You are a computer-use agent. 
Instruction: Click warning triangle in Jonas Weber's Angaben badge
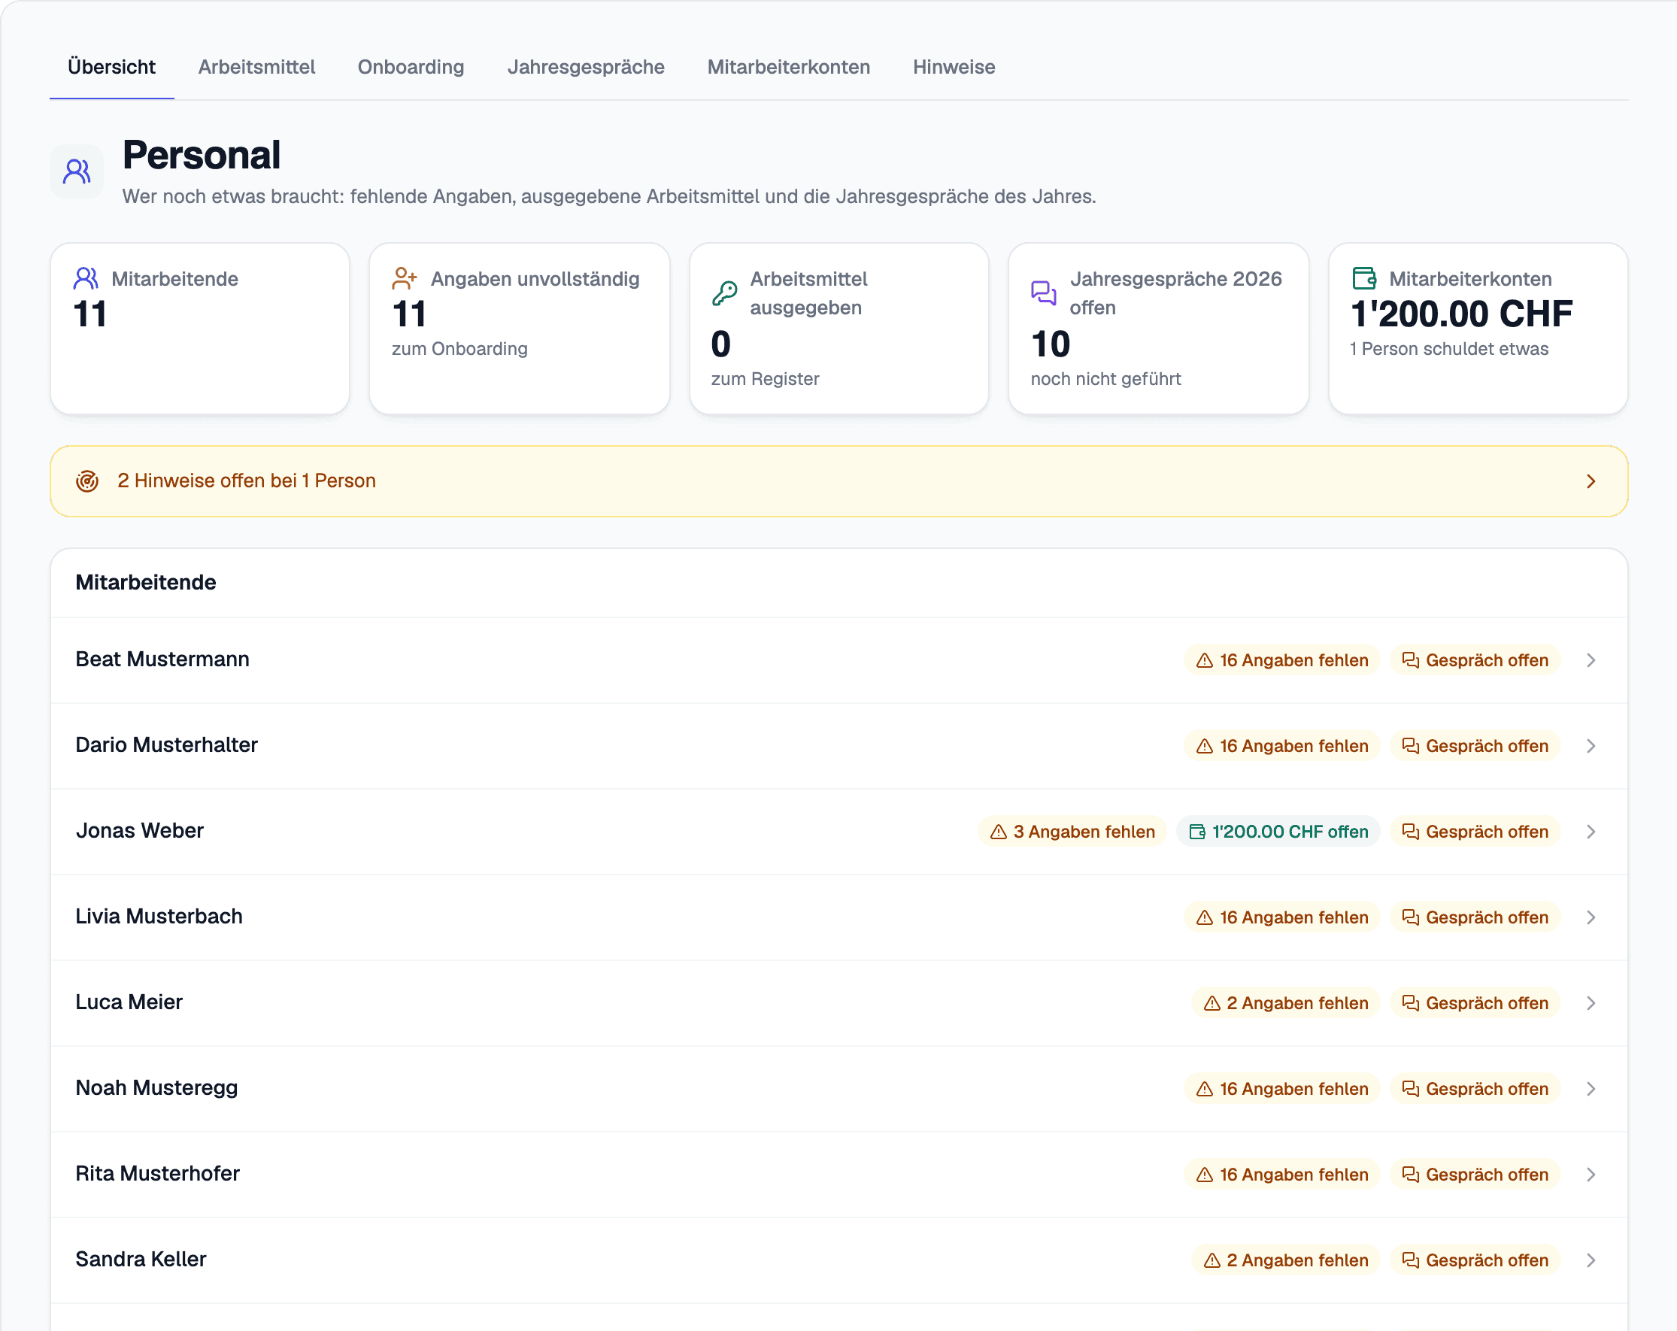999,832
